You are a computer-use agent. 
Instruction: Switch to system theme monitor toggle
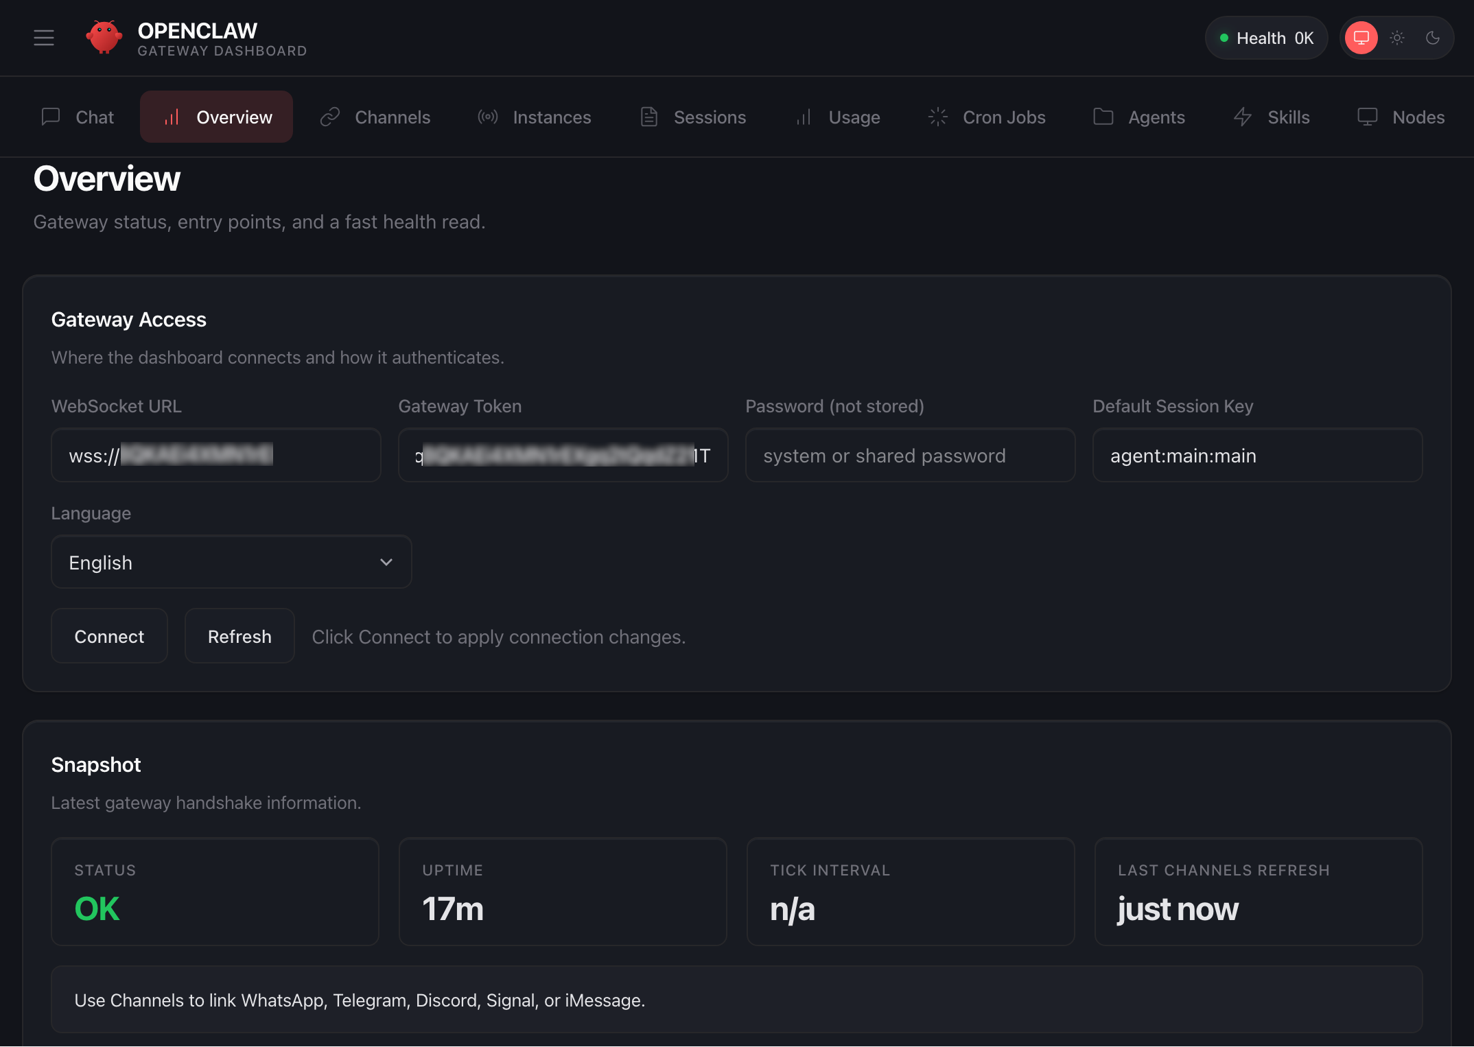pyautogui.click(x=1361, y=38)
